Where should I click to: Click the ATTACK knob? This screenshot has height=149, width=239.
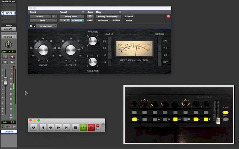93,41
